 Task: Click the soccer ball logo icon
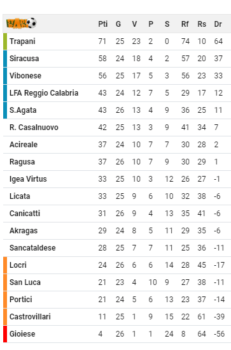(x=22, y=23)
